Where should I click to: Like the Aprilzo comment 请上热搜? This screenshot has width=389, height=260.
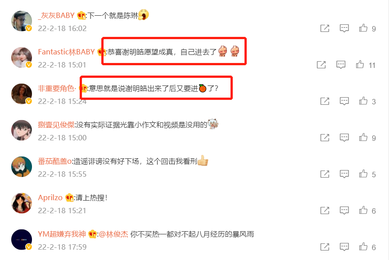click(x=363, y=210)
